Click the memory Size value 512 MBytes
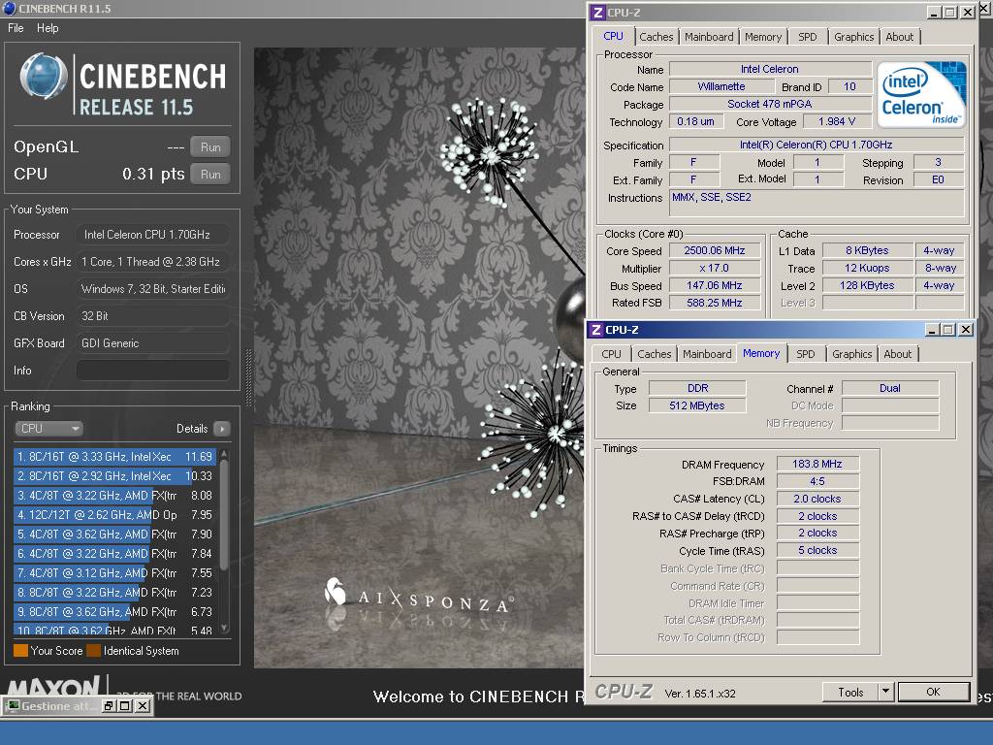 (697, 405)
